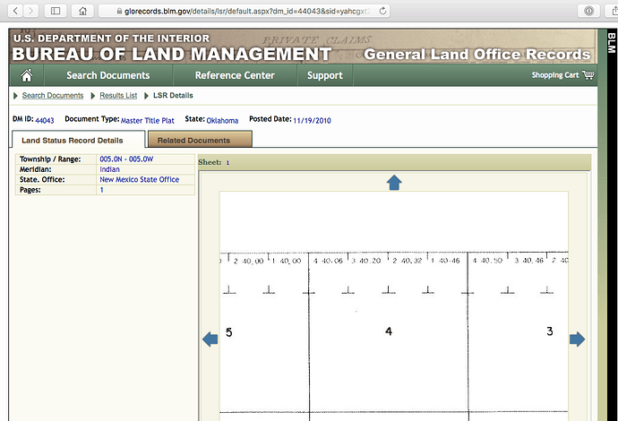
Task: Reload the page with the refresh icon
Action: pos(382,11)
